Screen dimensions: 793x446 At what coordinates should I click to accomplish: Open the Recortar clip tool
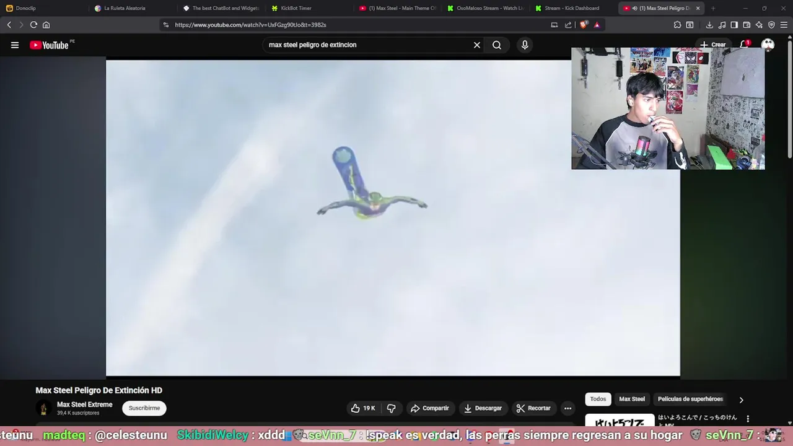point(533,408)
